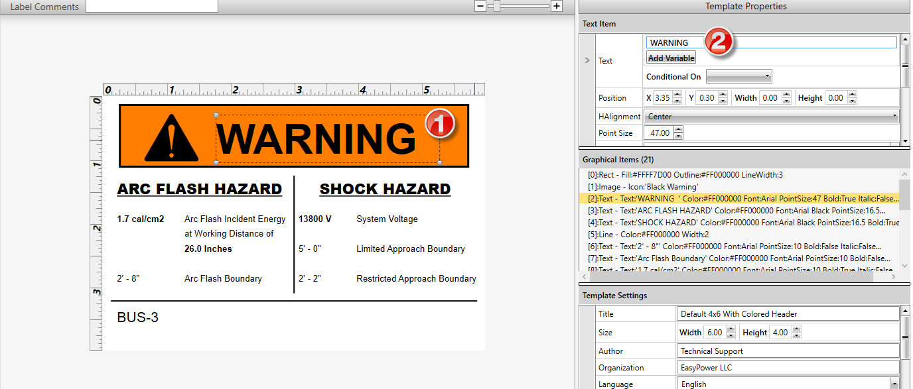Increase the Point Size spinner value

[678, 130]
